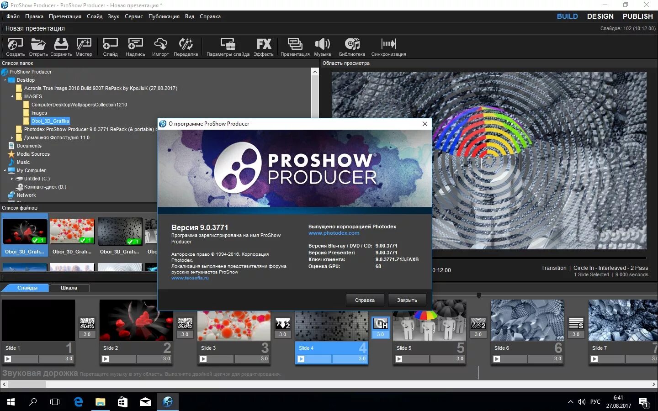The height and width of the screenshot is (411, 658).
Task: Click transition icon after Slide 6
Action: (x=576, y=324)
